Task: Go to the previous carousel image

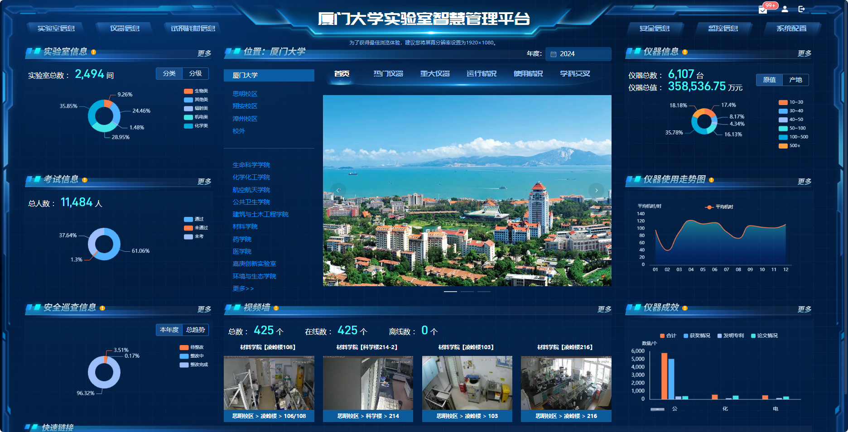Action: [338, 190]
